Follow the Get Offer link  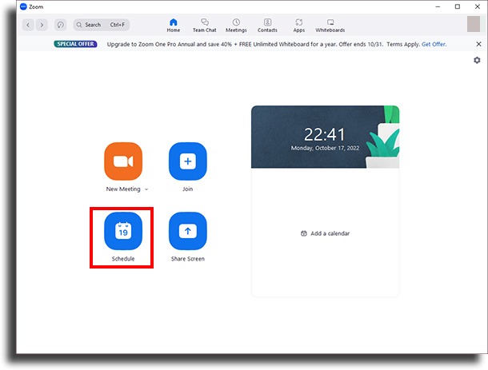434,44
